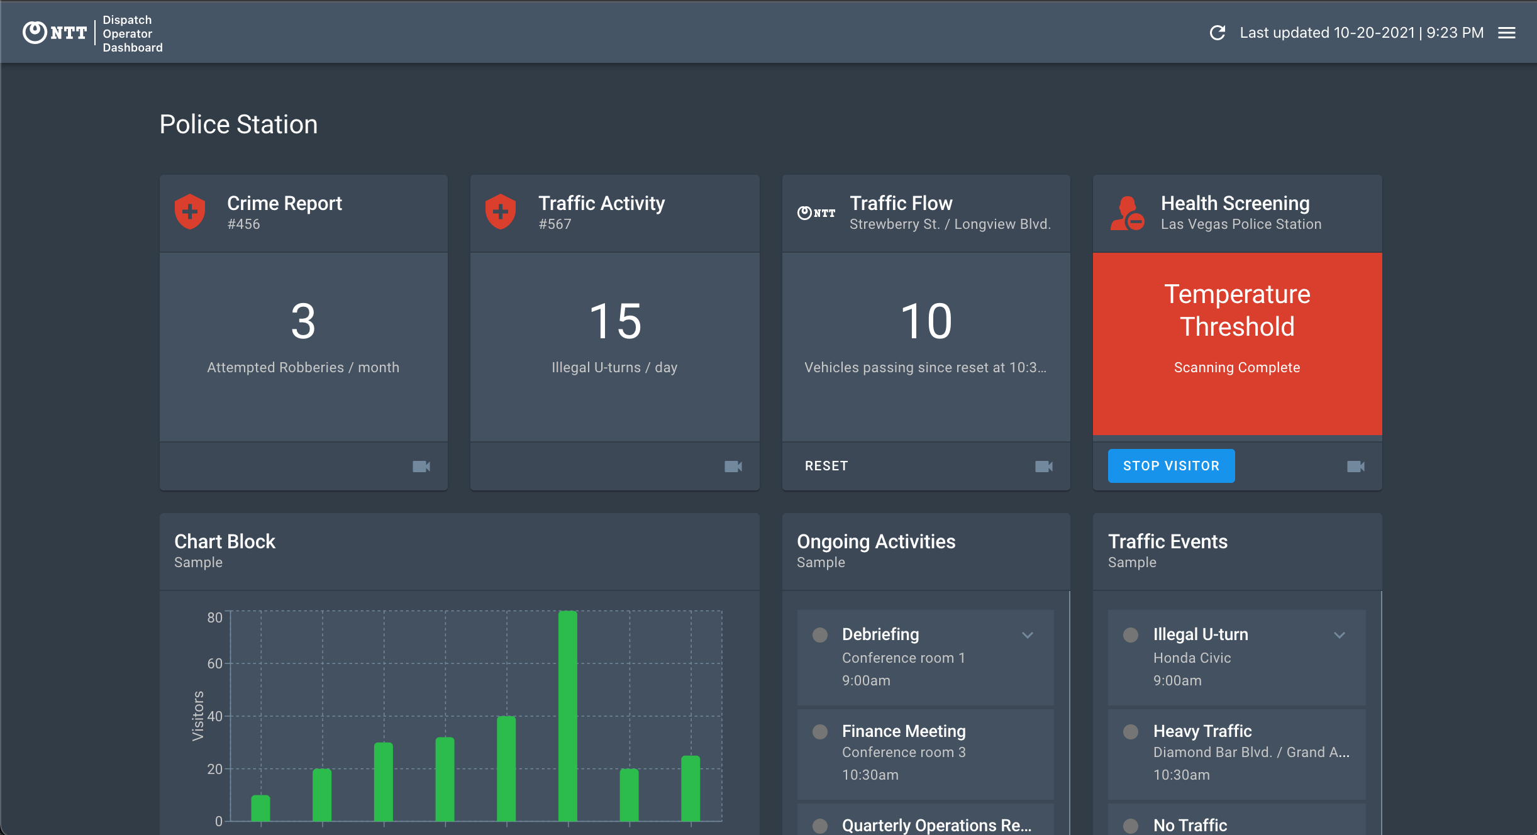Viewport: 1537px width, 835px height.
Task: Expand the Debriefing activity chevron
Action: click(1028, 635)
